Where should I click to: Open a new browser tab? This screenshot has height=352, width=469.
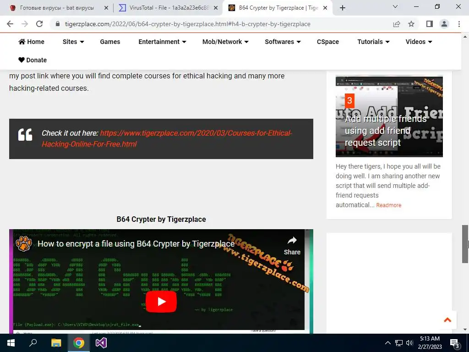coord(343,8)
